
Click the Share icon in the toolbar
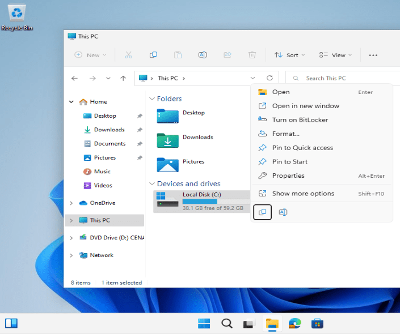tap(228, 55)
